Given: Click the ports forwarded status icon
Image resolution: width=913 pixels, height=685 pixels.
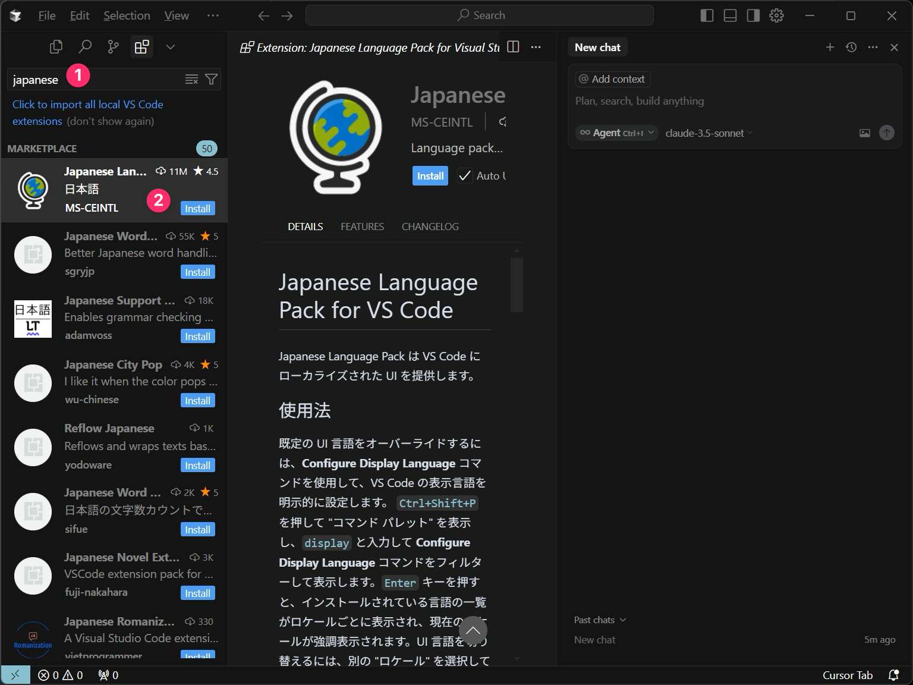Looking at the screenshot, I should coord(108,675).
